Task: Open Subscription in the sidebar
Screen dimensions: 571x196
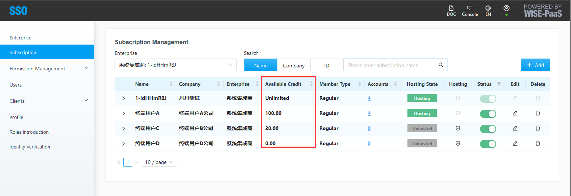Action: click(x=47, y=52)
